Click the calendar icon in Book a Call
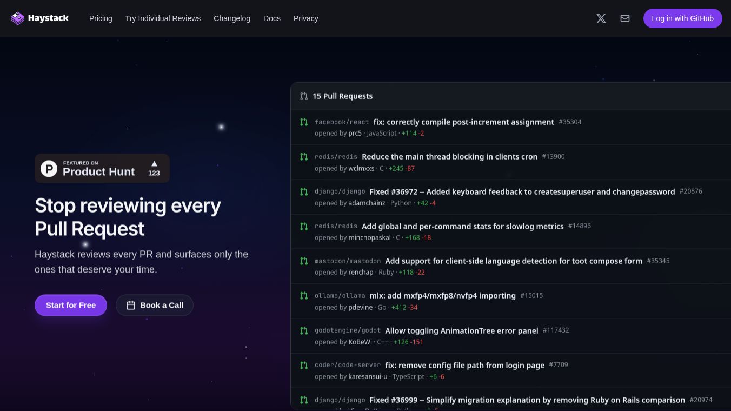Screen dimensions: 731x411 coord(131,306)
